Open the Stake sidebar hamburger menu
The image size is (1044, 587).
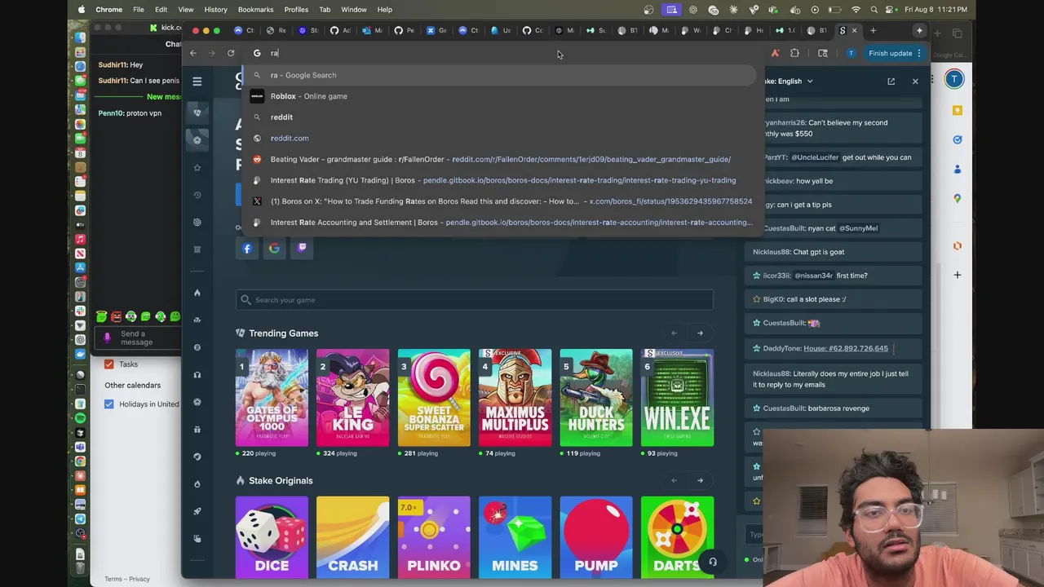(197, 82)
